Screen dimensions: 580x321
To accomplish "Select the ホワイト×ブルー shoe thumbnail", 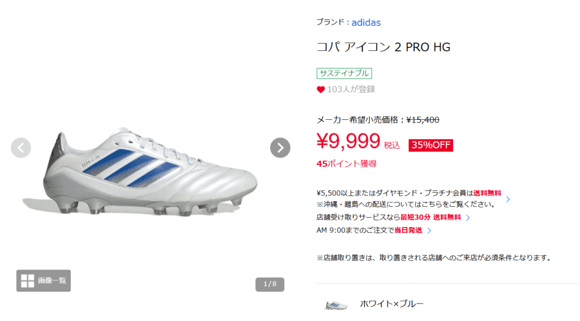I will coord(336,305).
